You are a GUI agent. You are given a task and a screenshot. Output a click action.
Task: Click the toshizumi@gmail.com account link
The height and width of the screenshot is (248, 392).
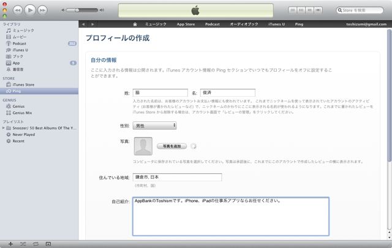(x=366, y=24)
